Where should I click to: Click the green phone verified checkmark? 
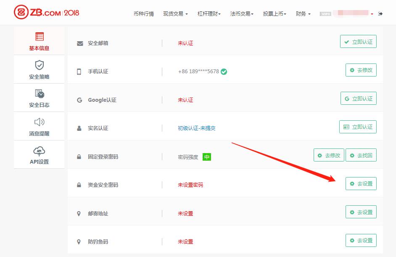224,72
